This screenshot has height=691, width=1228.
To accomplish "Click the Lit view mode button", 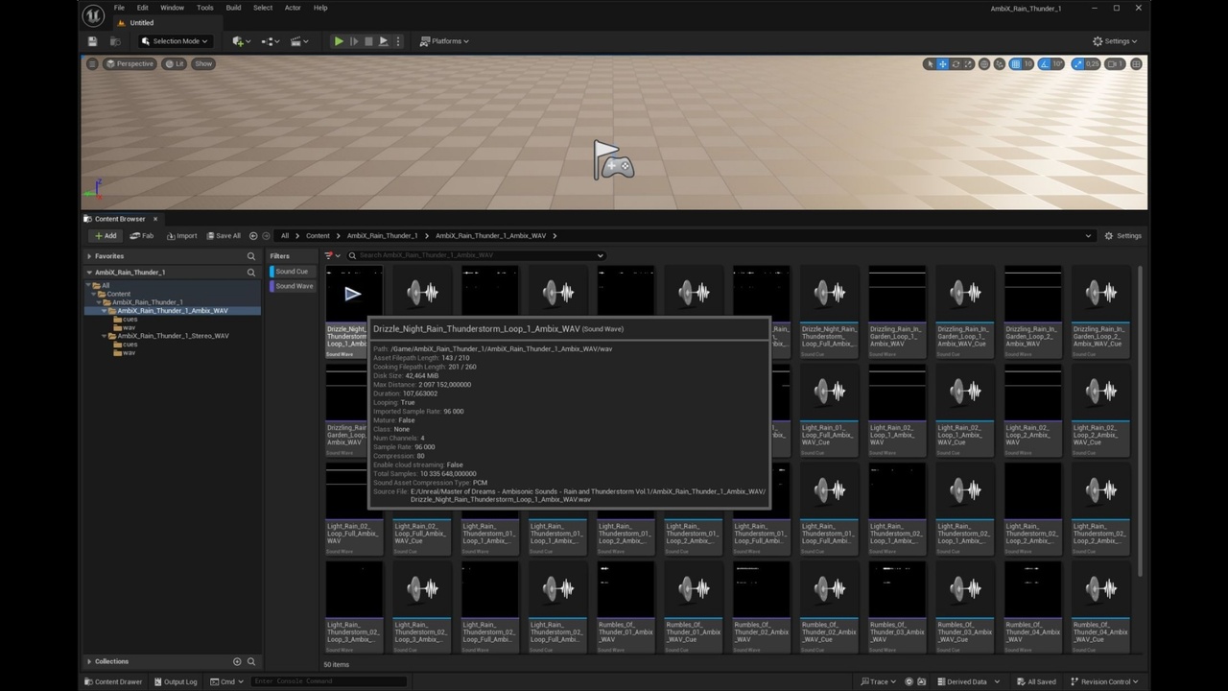I will (175, 63).
